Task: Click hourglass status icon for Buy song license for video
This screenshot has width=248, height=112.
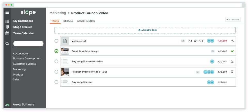Action: click(232, 62)
